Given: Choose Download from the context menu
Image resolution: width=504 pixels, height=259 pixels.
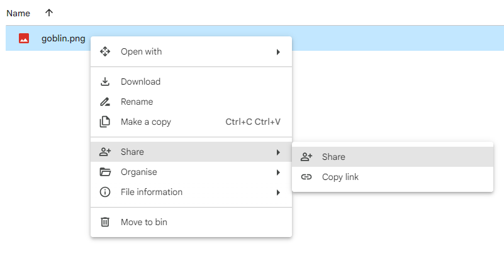Looking at the screenshot, I should point(140,82).
